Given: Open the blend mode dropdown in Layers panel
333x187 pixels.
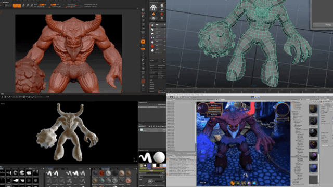Looking at the screenshot, I should pos(142,126).
